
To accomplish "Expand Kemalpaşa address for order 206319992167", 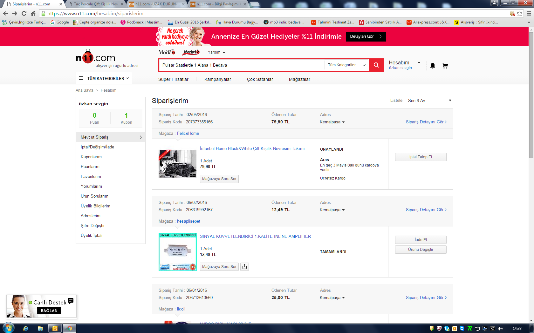I will [x=332, y=210].
